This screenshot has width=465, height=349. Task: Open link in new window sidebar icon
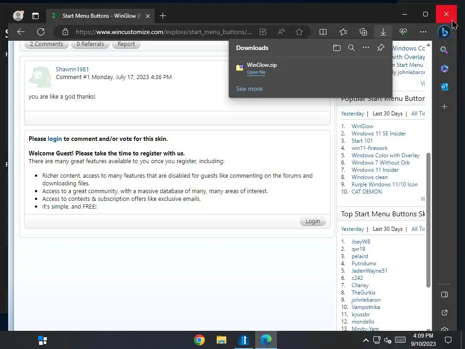(444, 313)
